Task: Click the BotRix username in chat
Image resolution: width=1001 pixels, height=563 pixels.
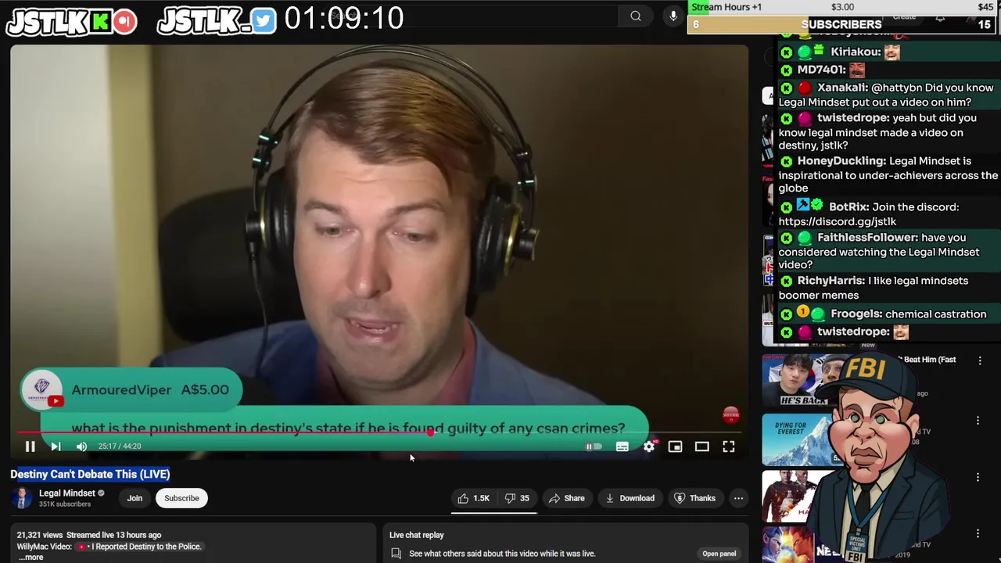Action: tap(849, 207)
